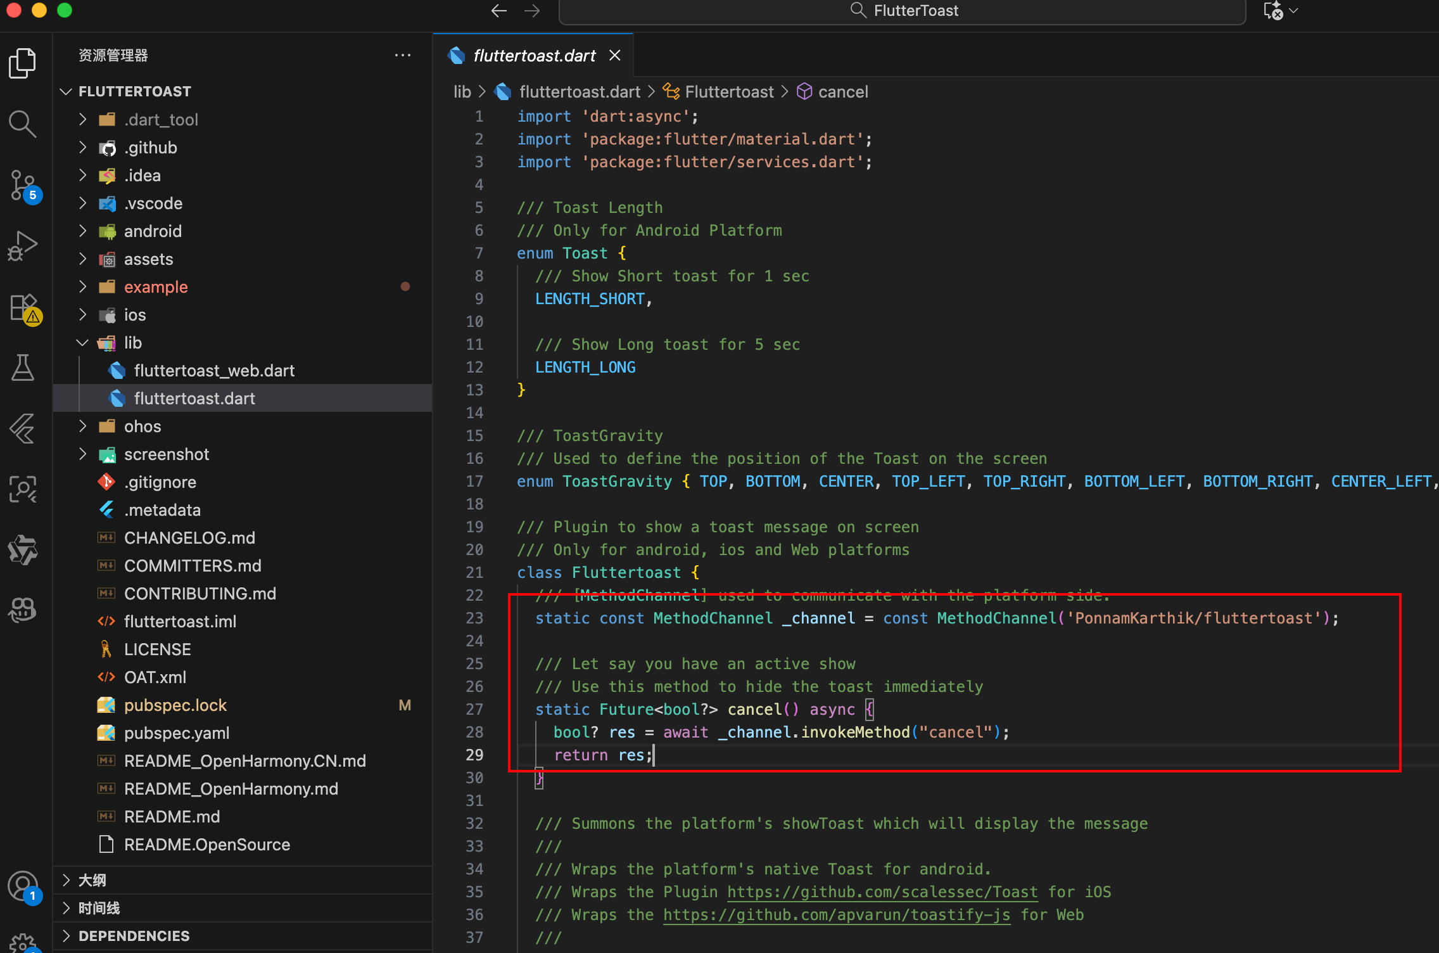1439x953 pixels.
Task: Open pubspec.yaml in the explorer
Action: [x=176, y=733]
